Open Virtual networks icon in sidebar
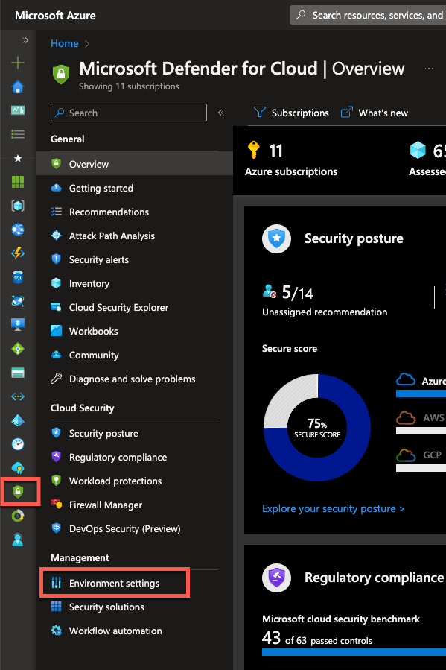This screenshot has width=446, height=670. click(18, 396)
